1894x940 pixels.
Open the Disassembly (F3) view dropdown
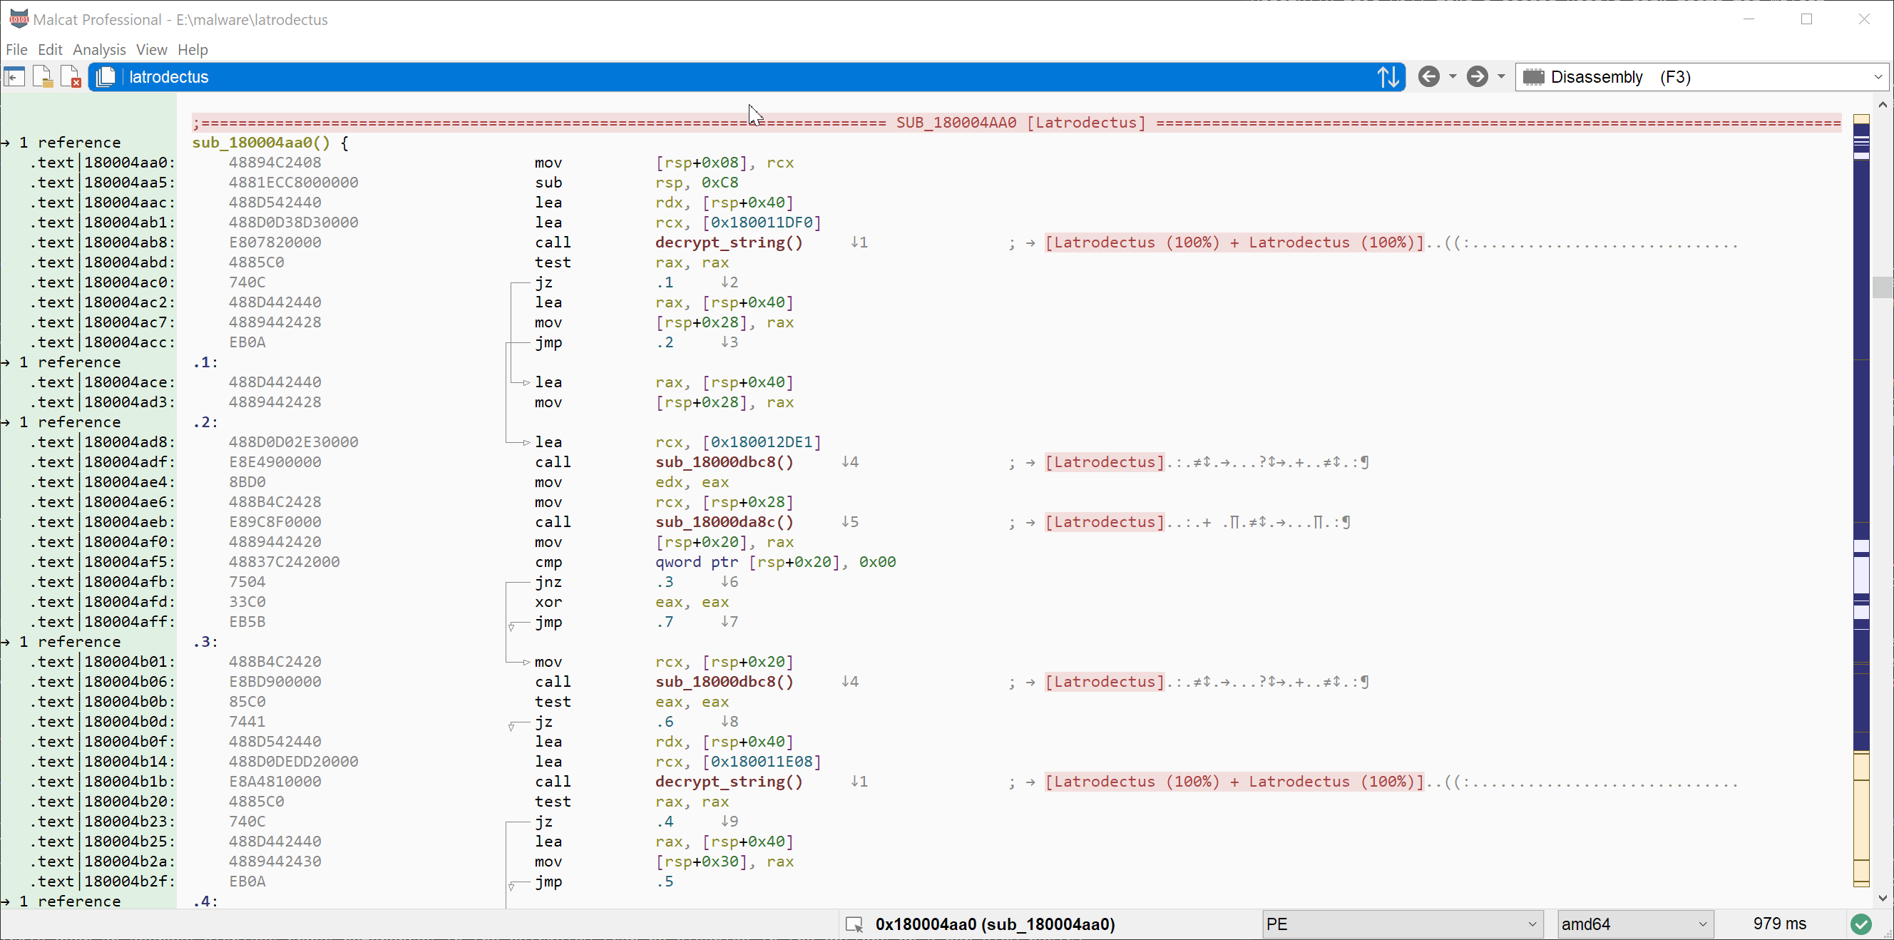pyautogui.click(x=1703, y=77)
